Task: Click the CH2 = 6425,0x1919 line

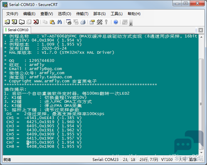Action: pos(44,122)
